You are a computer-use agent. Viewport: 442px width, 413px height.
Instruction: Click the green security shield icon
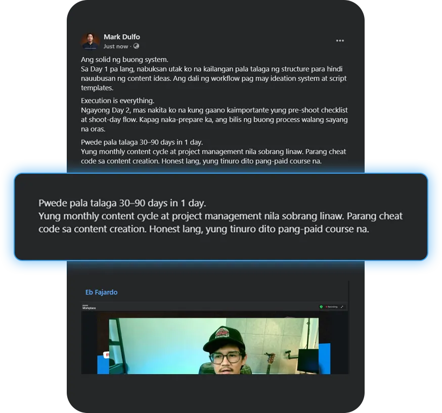(321, 307)
